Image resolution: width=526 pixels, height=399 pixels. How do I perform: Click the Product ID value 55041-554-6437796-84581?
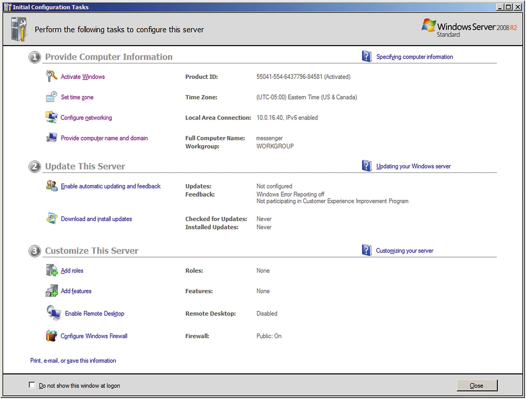pos(289,77)
